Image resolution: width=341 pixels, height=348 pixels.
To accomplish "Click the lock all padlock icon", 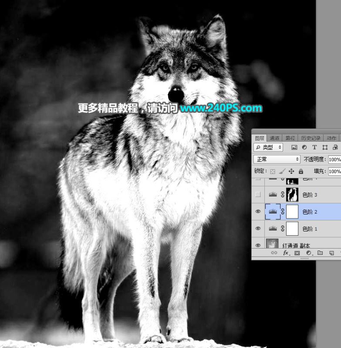I will pos(300,171).
